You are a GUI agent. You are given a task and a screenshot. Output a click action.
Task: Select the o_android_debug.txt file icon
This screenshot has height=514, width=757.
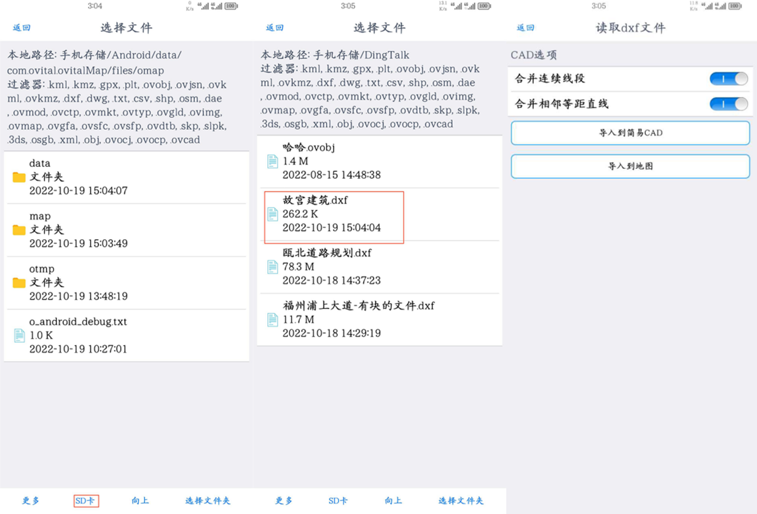(19, 335)
